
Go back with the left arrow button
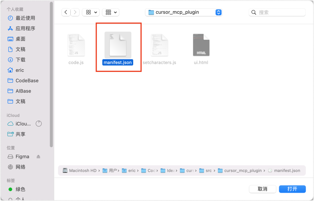click(66, 12)
